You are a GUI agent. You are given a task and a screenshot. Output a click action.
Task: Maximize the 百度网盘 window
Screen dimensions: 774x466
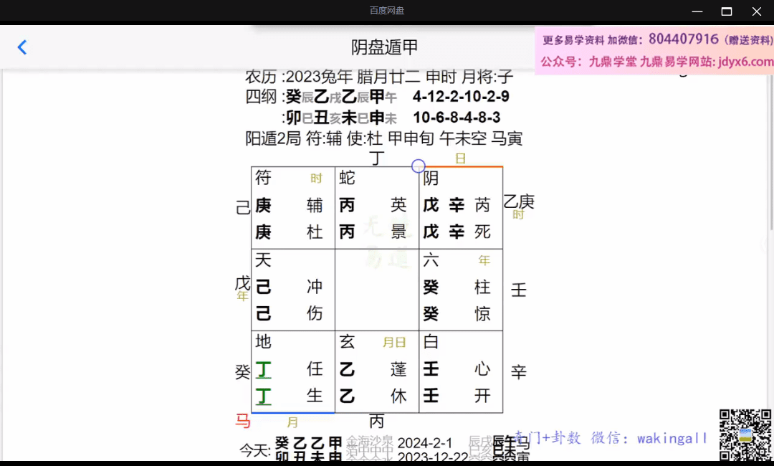pyautogui.click(x=727, y=11)
